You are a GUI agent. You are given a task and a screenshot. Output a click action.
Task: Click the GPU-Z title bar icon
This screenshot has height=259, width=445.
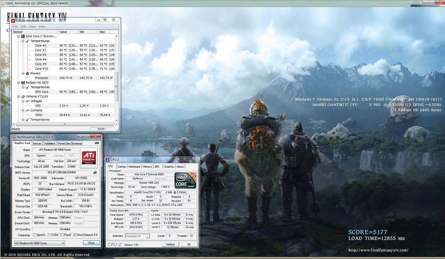pos(14,137)
